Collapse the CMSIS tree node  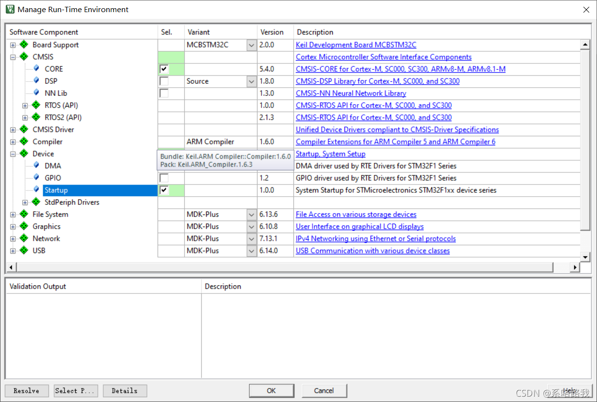(13, 57)
